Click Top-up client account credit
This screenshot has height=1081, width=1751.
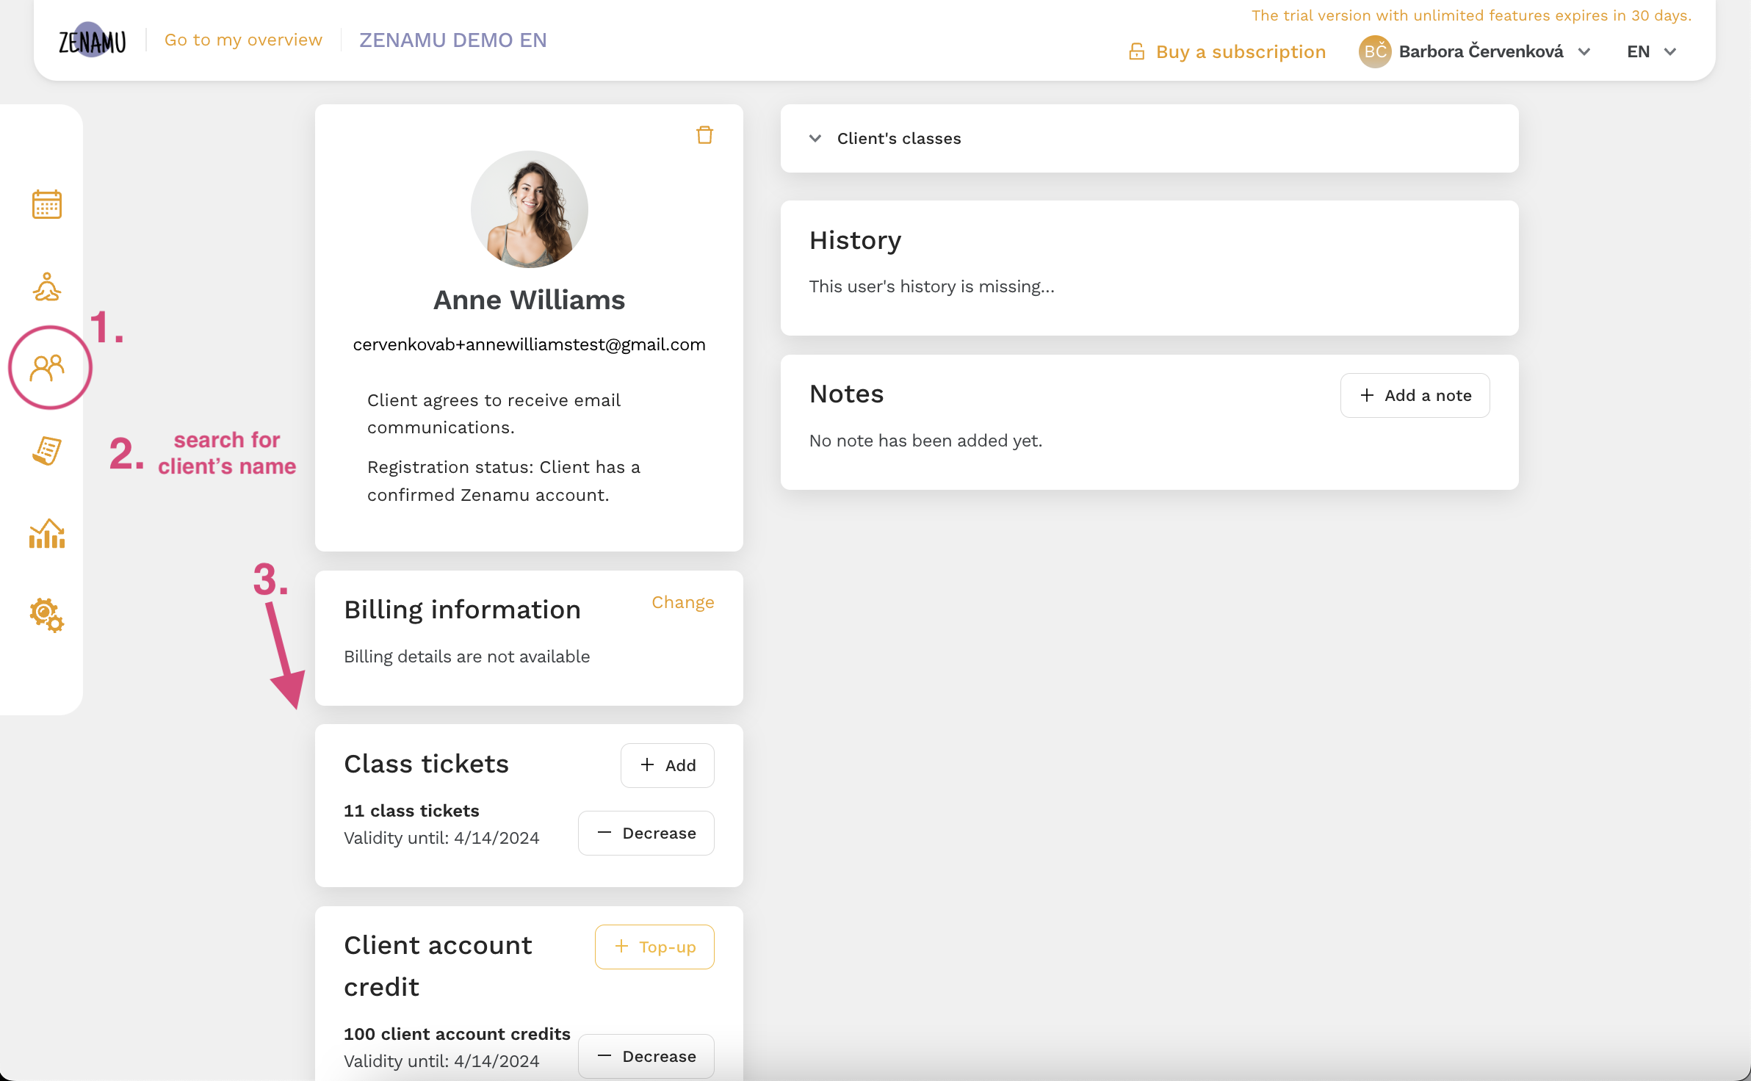(x=654, y=947)
